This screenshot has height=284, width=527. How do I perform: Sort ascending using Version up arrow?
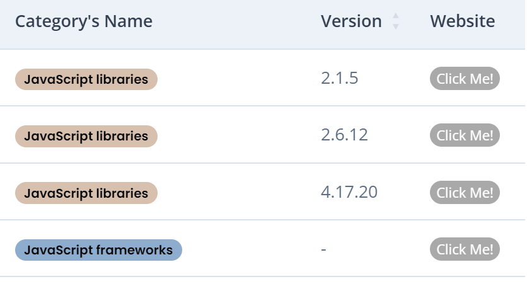(396, 16)
